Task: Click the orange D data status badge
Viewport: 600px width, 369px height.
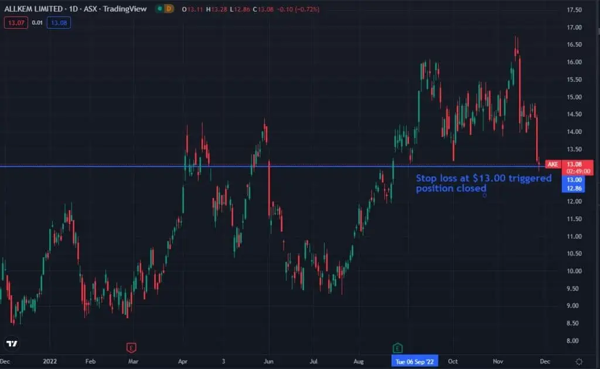Action: click(x=169, y=9)
